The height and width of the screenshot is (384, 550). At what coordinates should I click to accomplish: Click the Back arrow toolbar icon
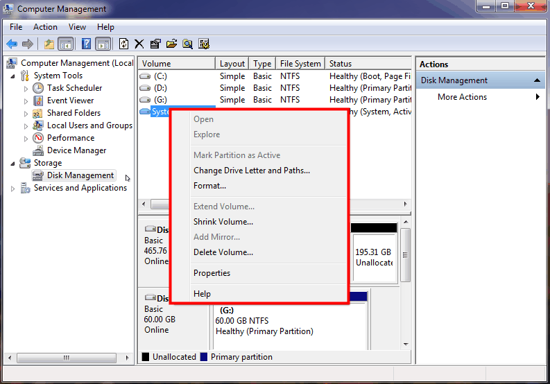point(12,44)
